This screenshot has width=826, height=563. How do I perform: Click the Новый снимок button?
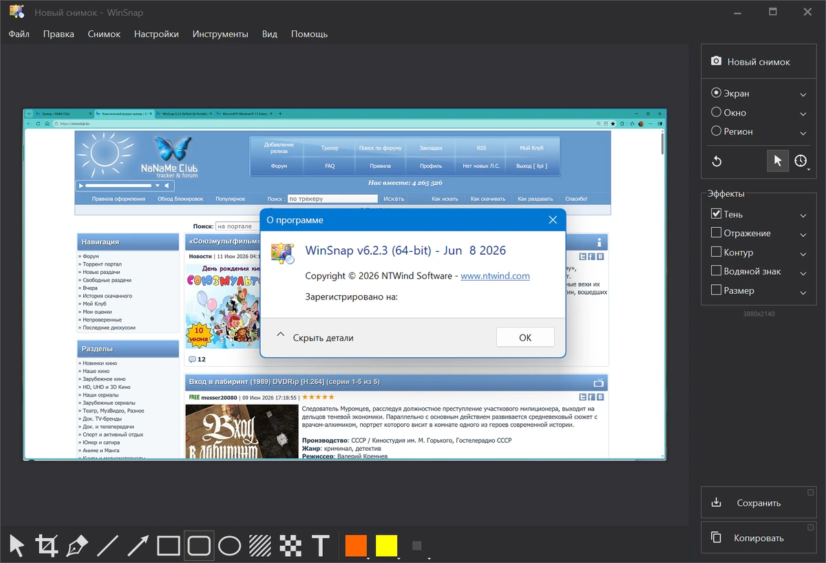759,61
